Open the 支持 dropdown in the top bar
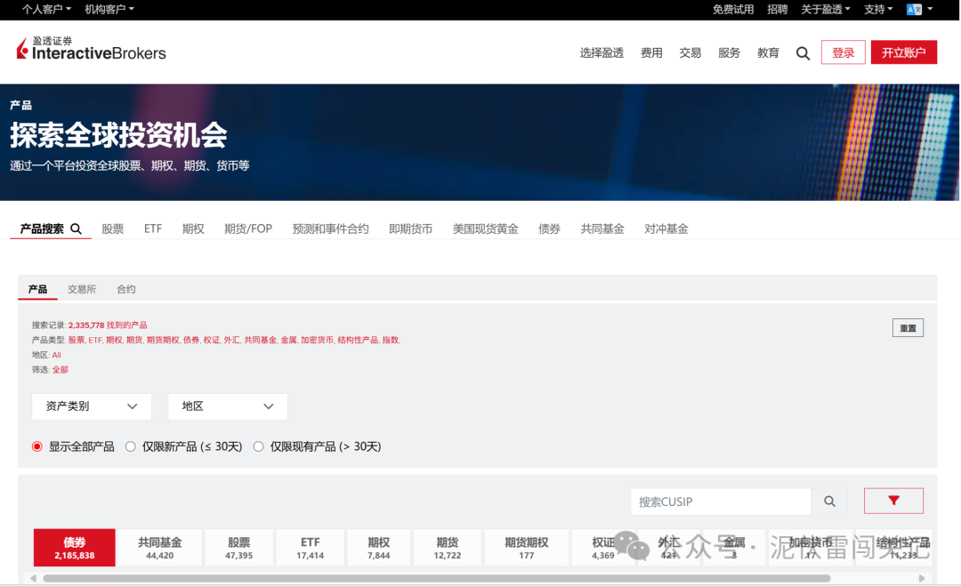The width and height of the screenshot is (961, 586). tap(876, 9)
